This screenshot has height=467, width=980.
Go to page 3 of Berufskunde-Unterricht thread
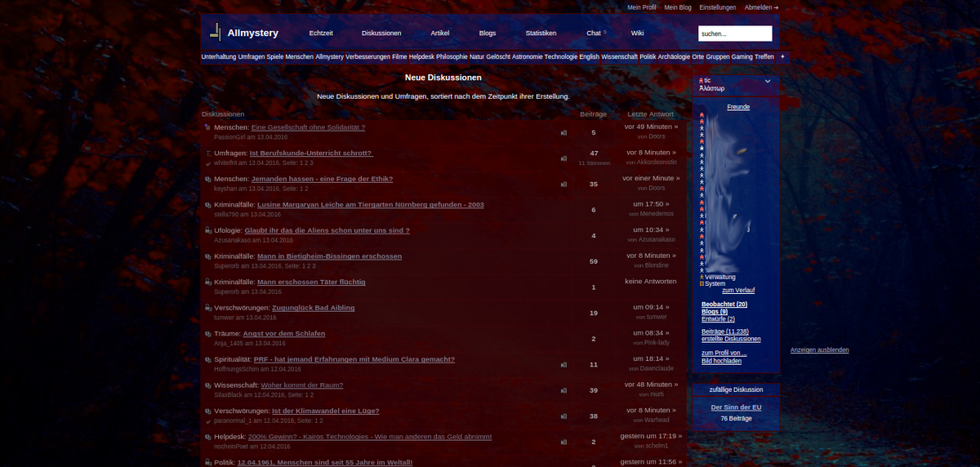(311, 162)
